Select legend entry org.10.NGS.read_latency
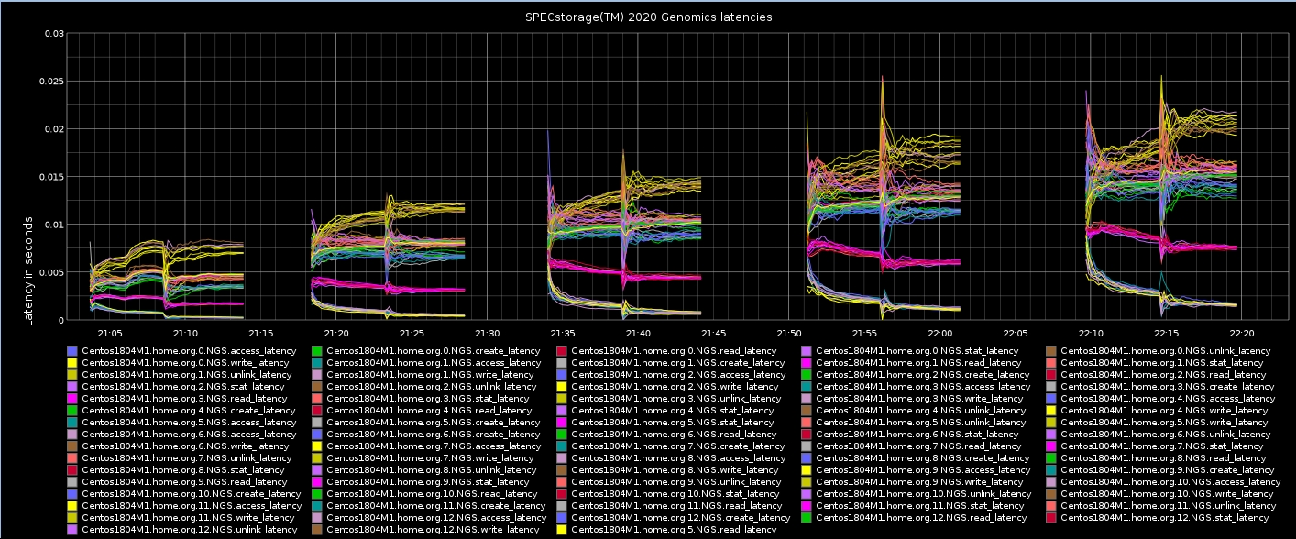Screen dimensions: 1296x539 (425, 494)
